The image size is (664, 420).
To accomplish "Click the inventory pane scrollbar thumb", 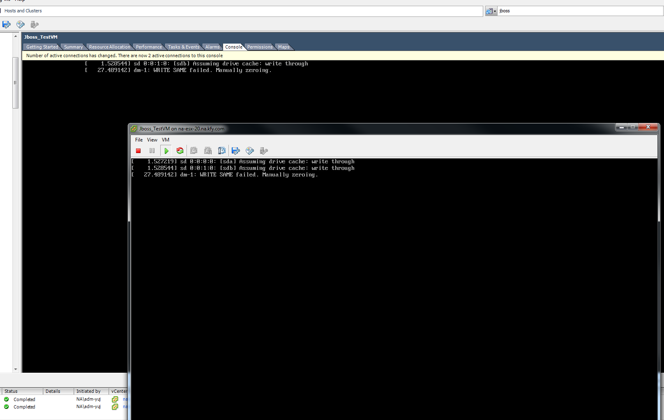I will pyautogui.click(x=16, y=82).
